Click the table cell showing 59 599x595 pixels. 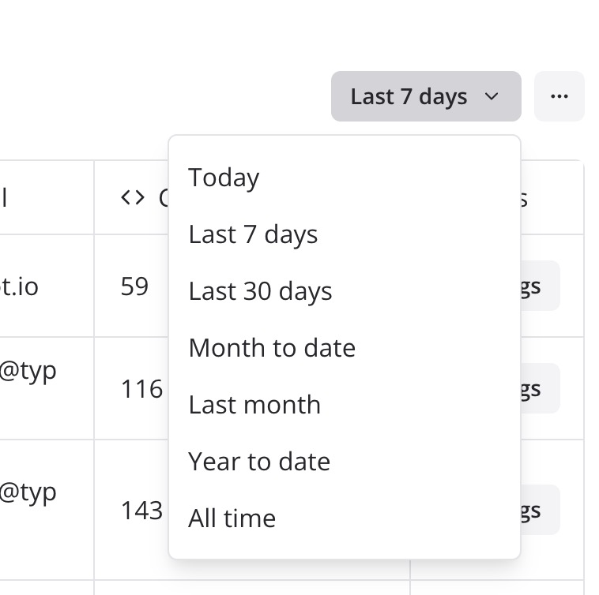point(134,286)
